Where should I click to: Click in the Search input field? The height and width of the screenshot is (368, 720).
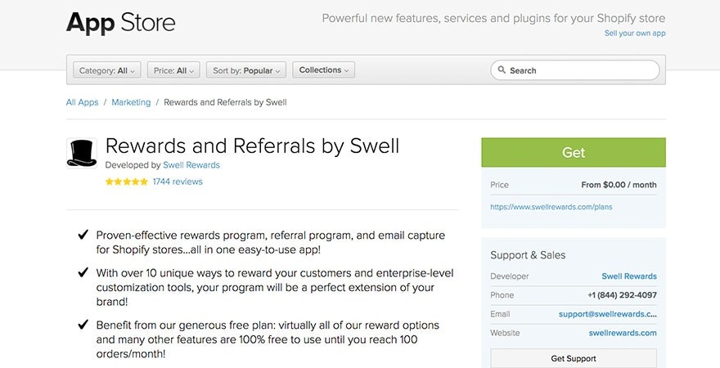581,70
